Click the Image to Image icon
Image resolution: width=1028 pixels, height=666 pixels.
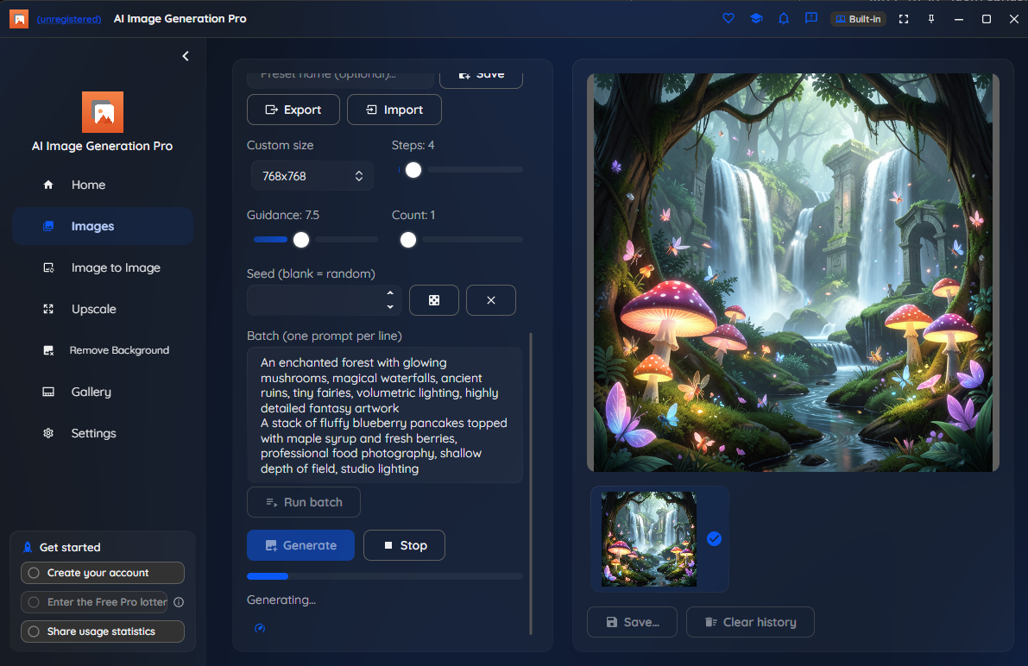point(48,267)
